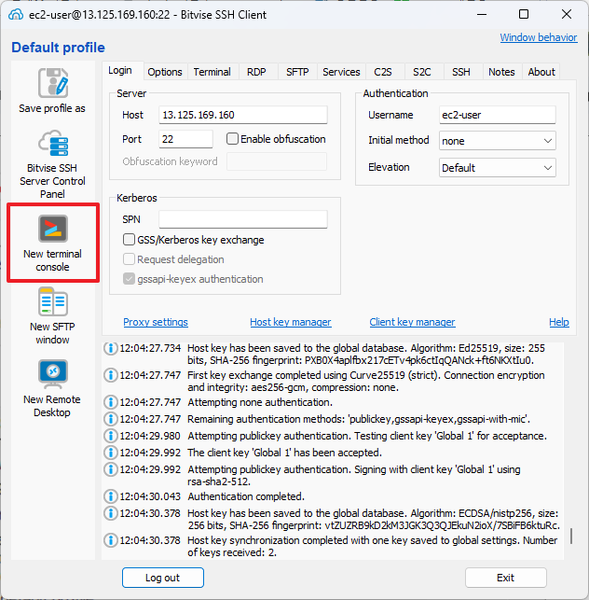Click info icon beside 'Signing with client key' entry
This screenshot has width=589, height=600.
pyautogui.click(x=111, y=469)
